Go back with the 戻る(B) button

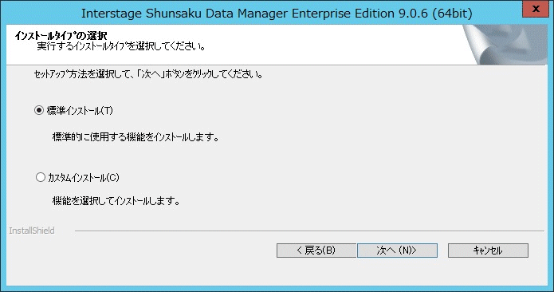[316, 251]
